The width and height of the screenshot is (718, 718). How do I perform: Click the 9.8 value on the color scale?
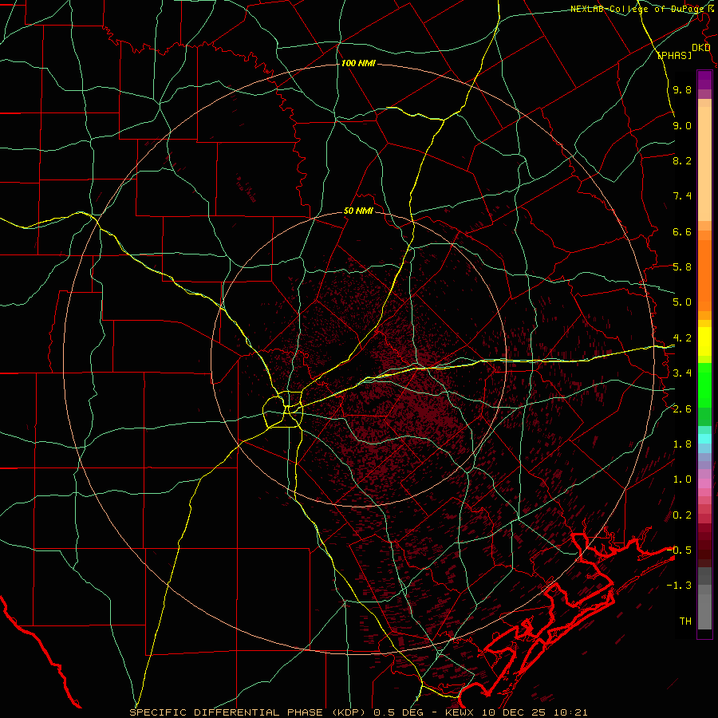(682, 90)
